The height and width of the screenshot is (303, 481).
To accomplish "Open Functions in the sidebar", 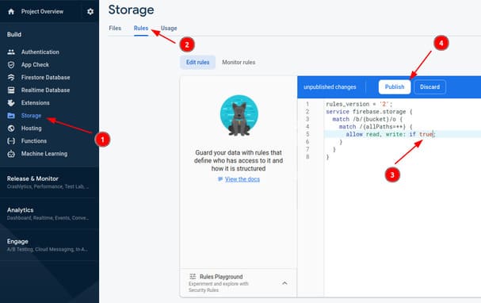I will pos(34,141).
